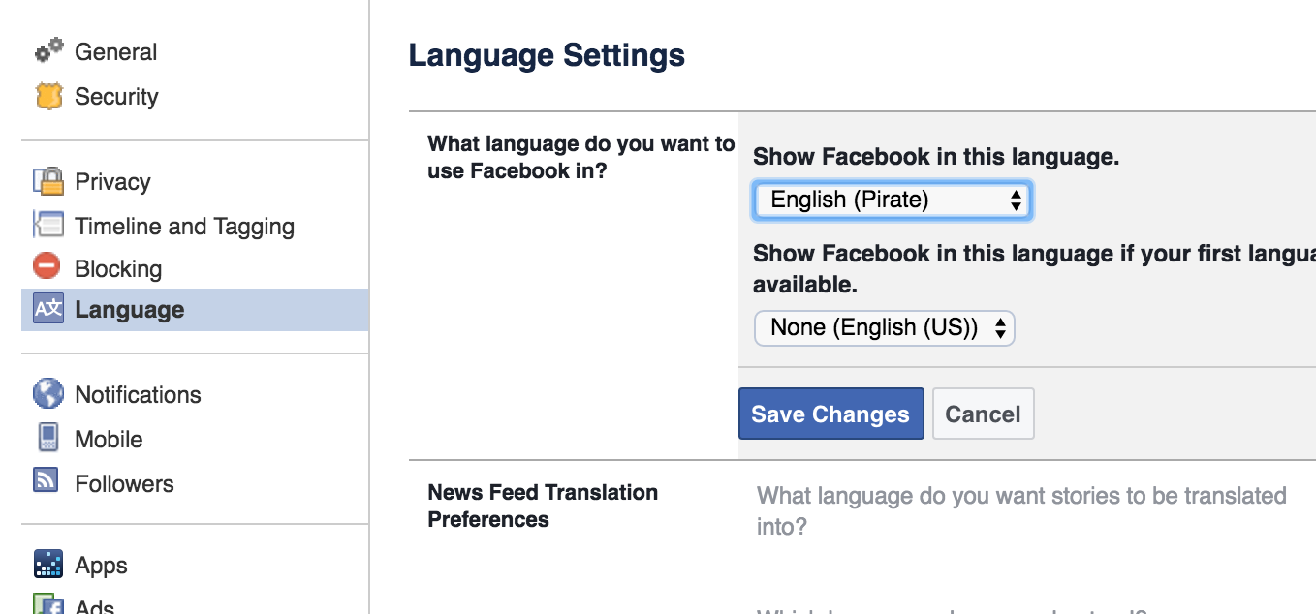The image size is (1316, 614).
Task: Select Language in the settings sidebar
Action: click(129, 310)
